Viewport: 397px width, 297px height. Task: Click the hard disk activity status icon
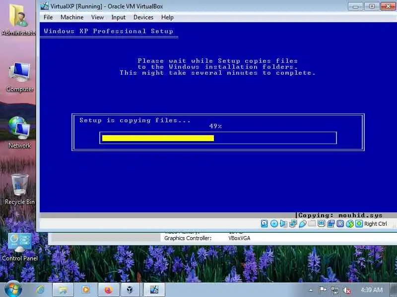click(264, 224)
